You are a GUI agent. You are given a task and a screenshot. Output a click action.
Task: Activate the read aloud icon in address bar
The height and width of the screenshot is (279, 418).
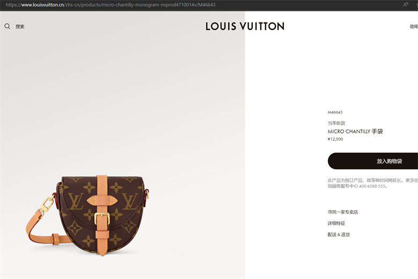[x=406, y=4]
